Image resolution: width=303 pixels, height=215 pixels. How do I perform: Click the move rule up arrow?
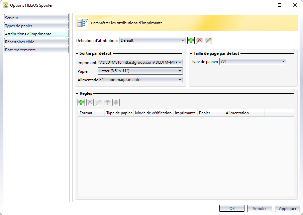pyautogui.click(x=107, y=102)
